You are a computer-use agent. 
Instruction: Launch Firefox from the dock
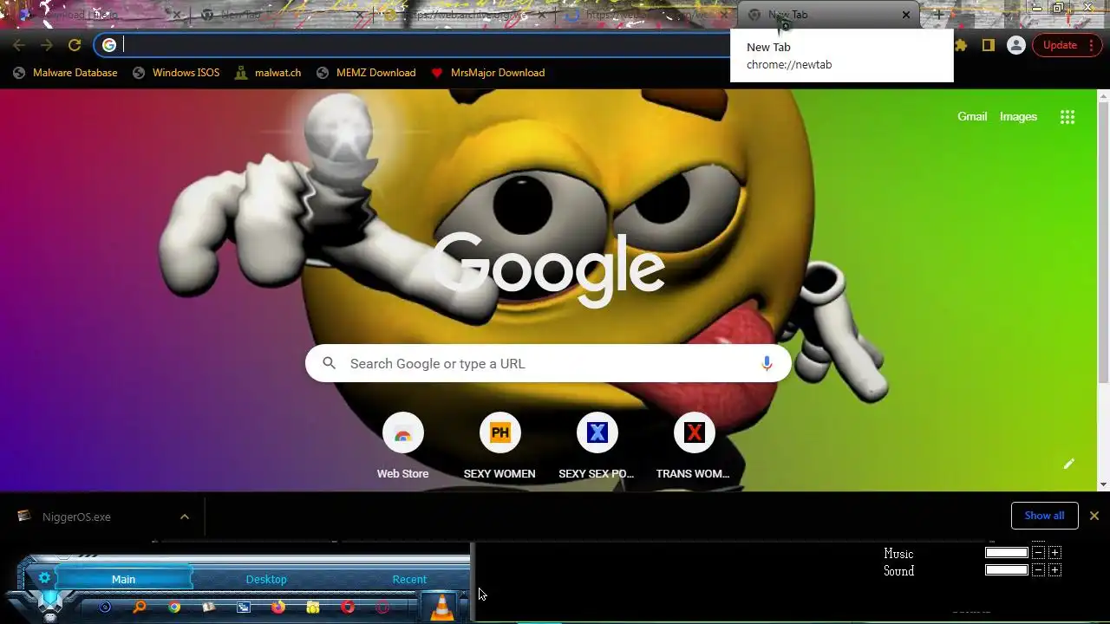pos(278,608)
